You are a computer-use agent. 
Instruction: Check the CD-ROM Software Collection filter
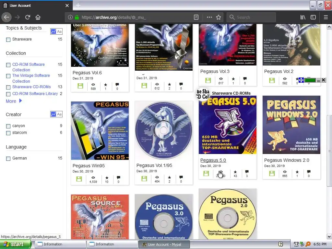(x=8, y=65)
